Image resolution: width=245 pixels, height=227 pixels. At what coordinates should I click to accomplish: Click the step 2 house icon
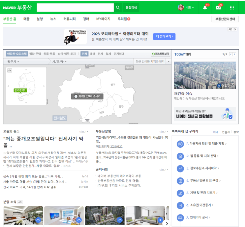point(180,156)
